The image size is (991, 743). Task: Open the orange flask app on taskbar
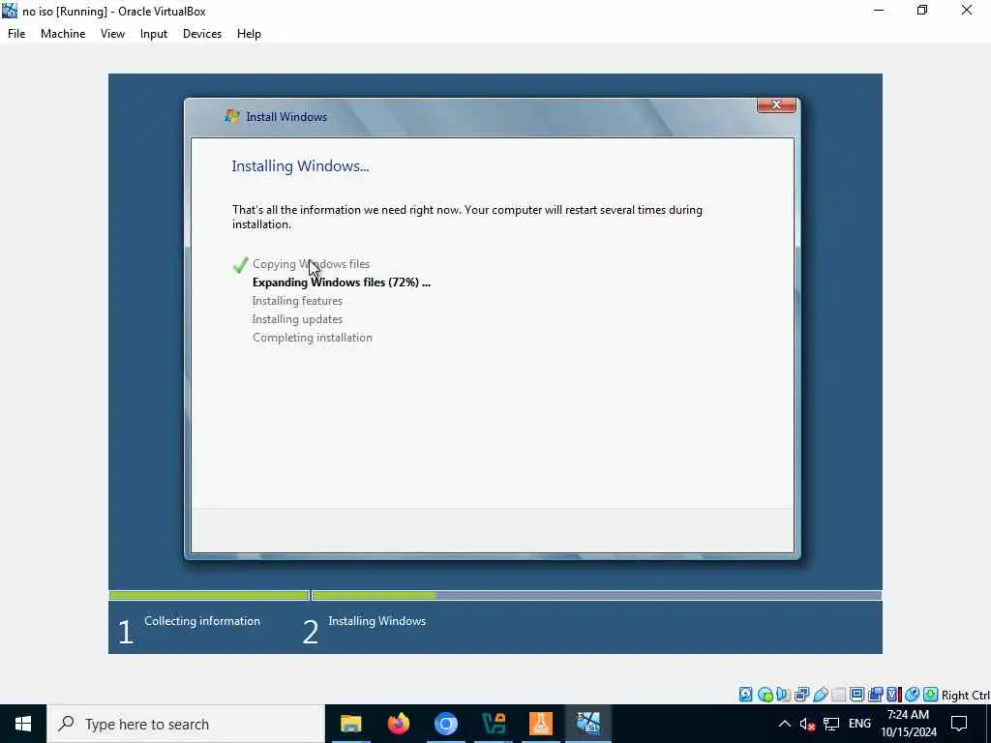click(x=540, y=724)
